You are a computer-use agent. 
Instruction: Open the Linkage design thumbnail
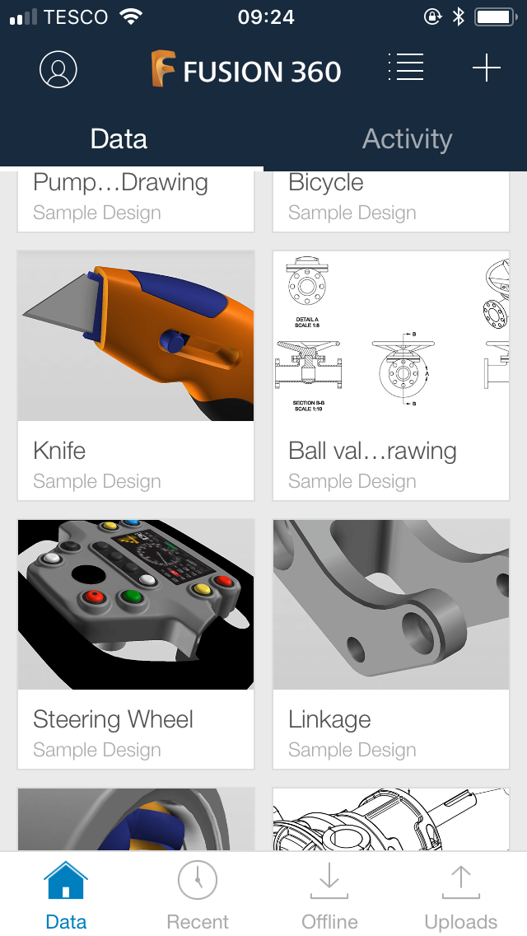tap(391, 604)
